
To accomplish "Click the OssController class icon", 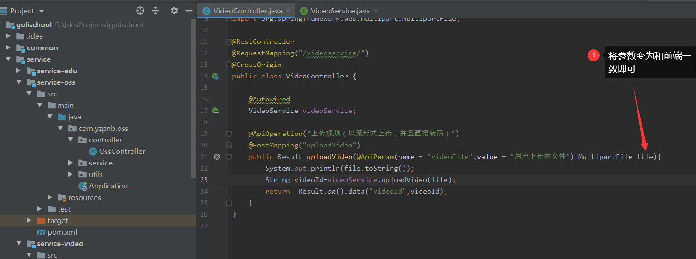I will pos(93,151).
